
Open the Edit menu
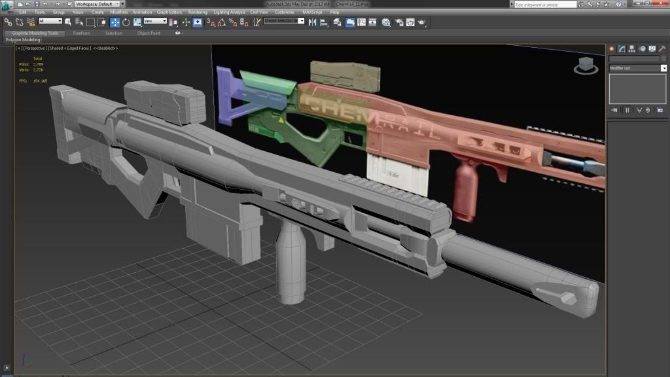point(23,12)
